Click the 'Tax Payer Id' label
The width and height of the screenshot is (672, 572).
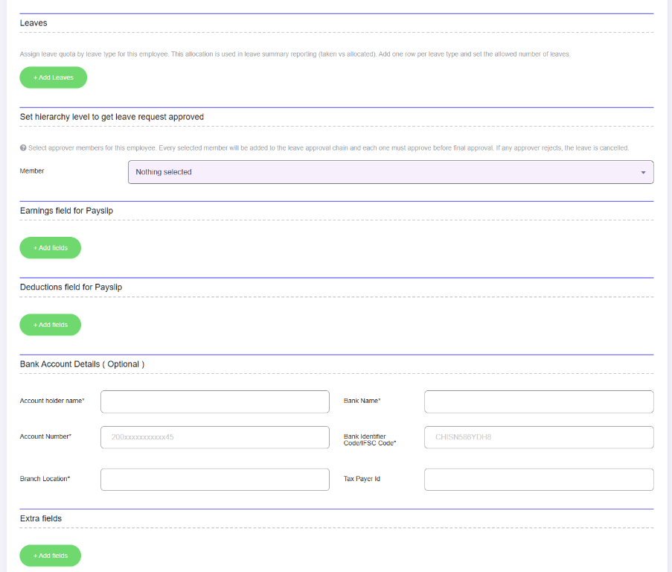click(x=362, y=478)
